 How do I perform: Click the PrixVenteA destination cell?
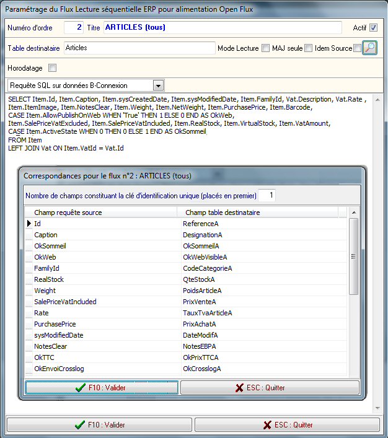click(x=264, y=302)
